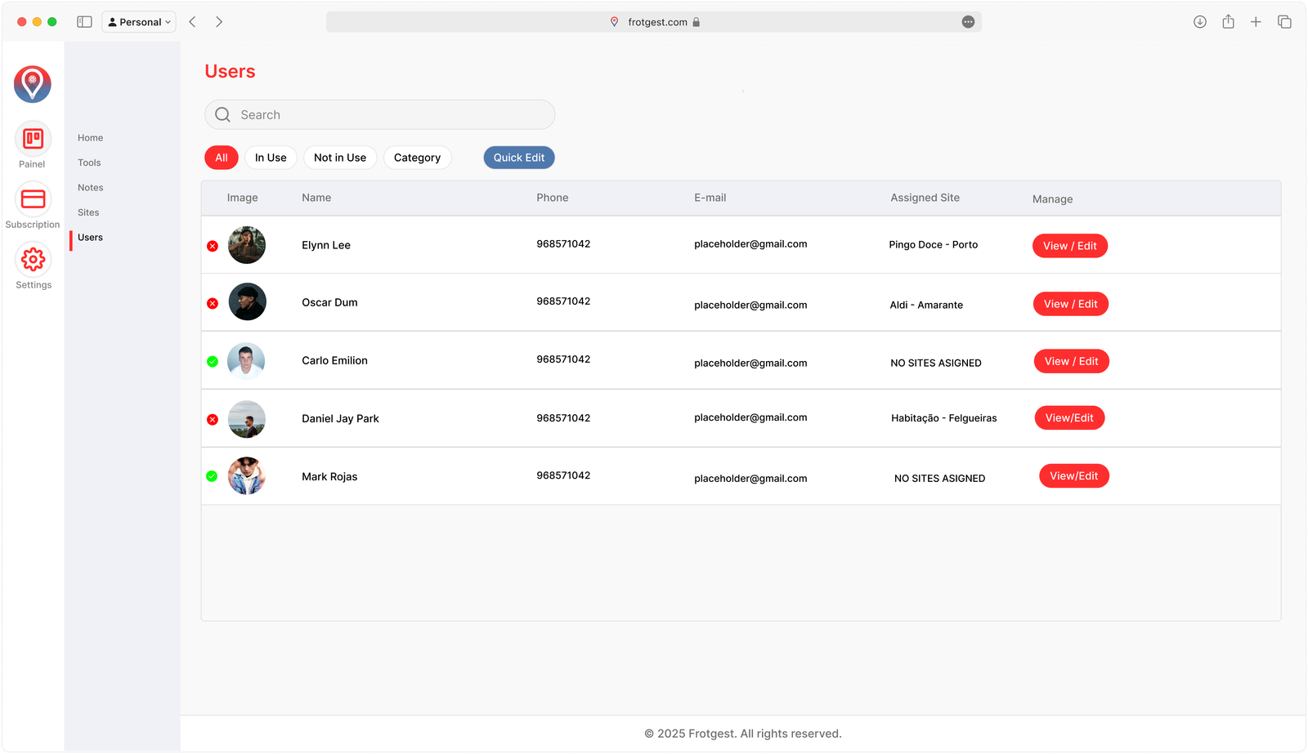The height and width of the screenshot is (754, 1308).
Task: Click Daniel Jay Park's profile photo
Action: [x=247, y=419]
